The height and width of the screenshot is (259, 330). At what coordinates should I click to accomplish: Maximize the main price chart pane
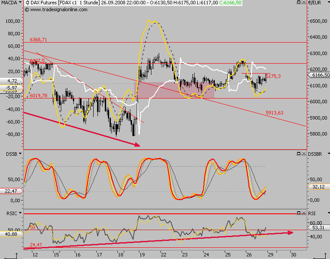point(299,2)
